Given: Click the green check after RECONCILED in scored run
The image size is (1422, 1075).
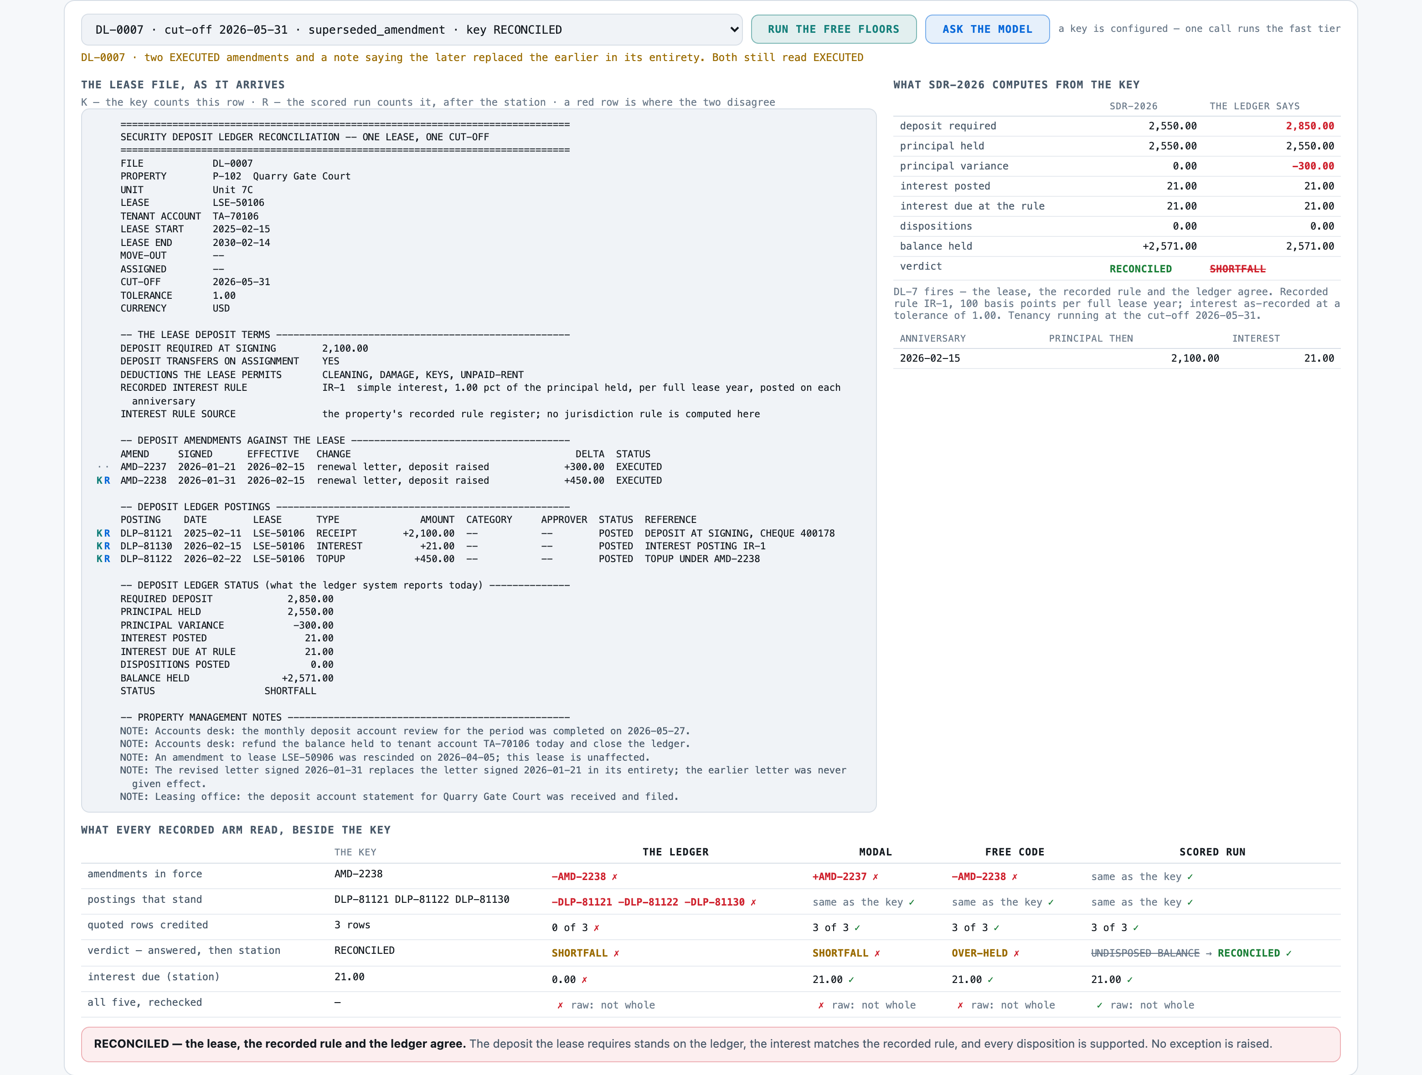Looking at the screenshot, I should coord(1288,953).
